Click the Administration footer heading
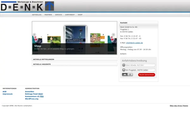This screenshot has width=190, height=118. pyautogui.click(x=32, y=88)
